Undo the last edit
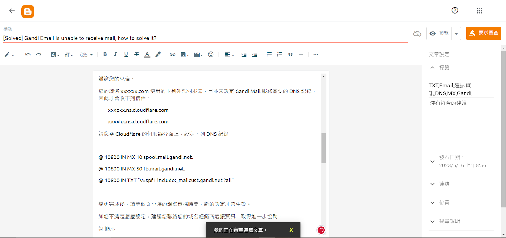506x238 pixels. coord(28,54)
